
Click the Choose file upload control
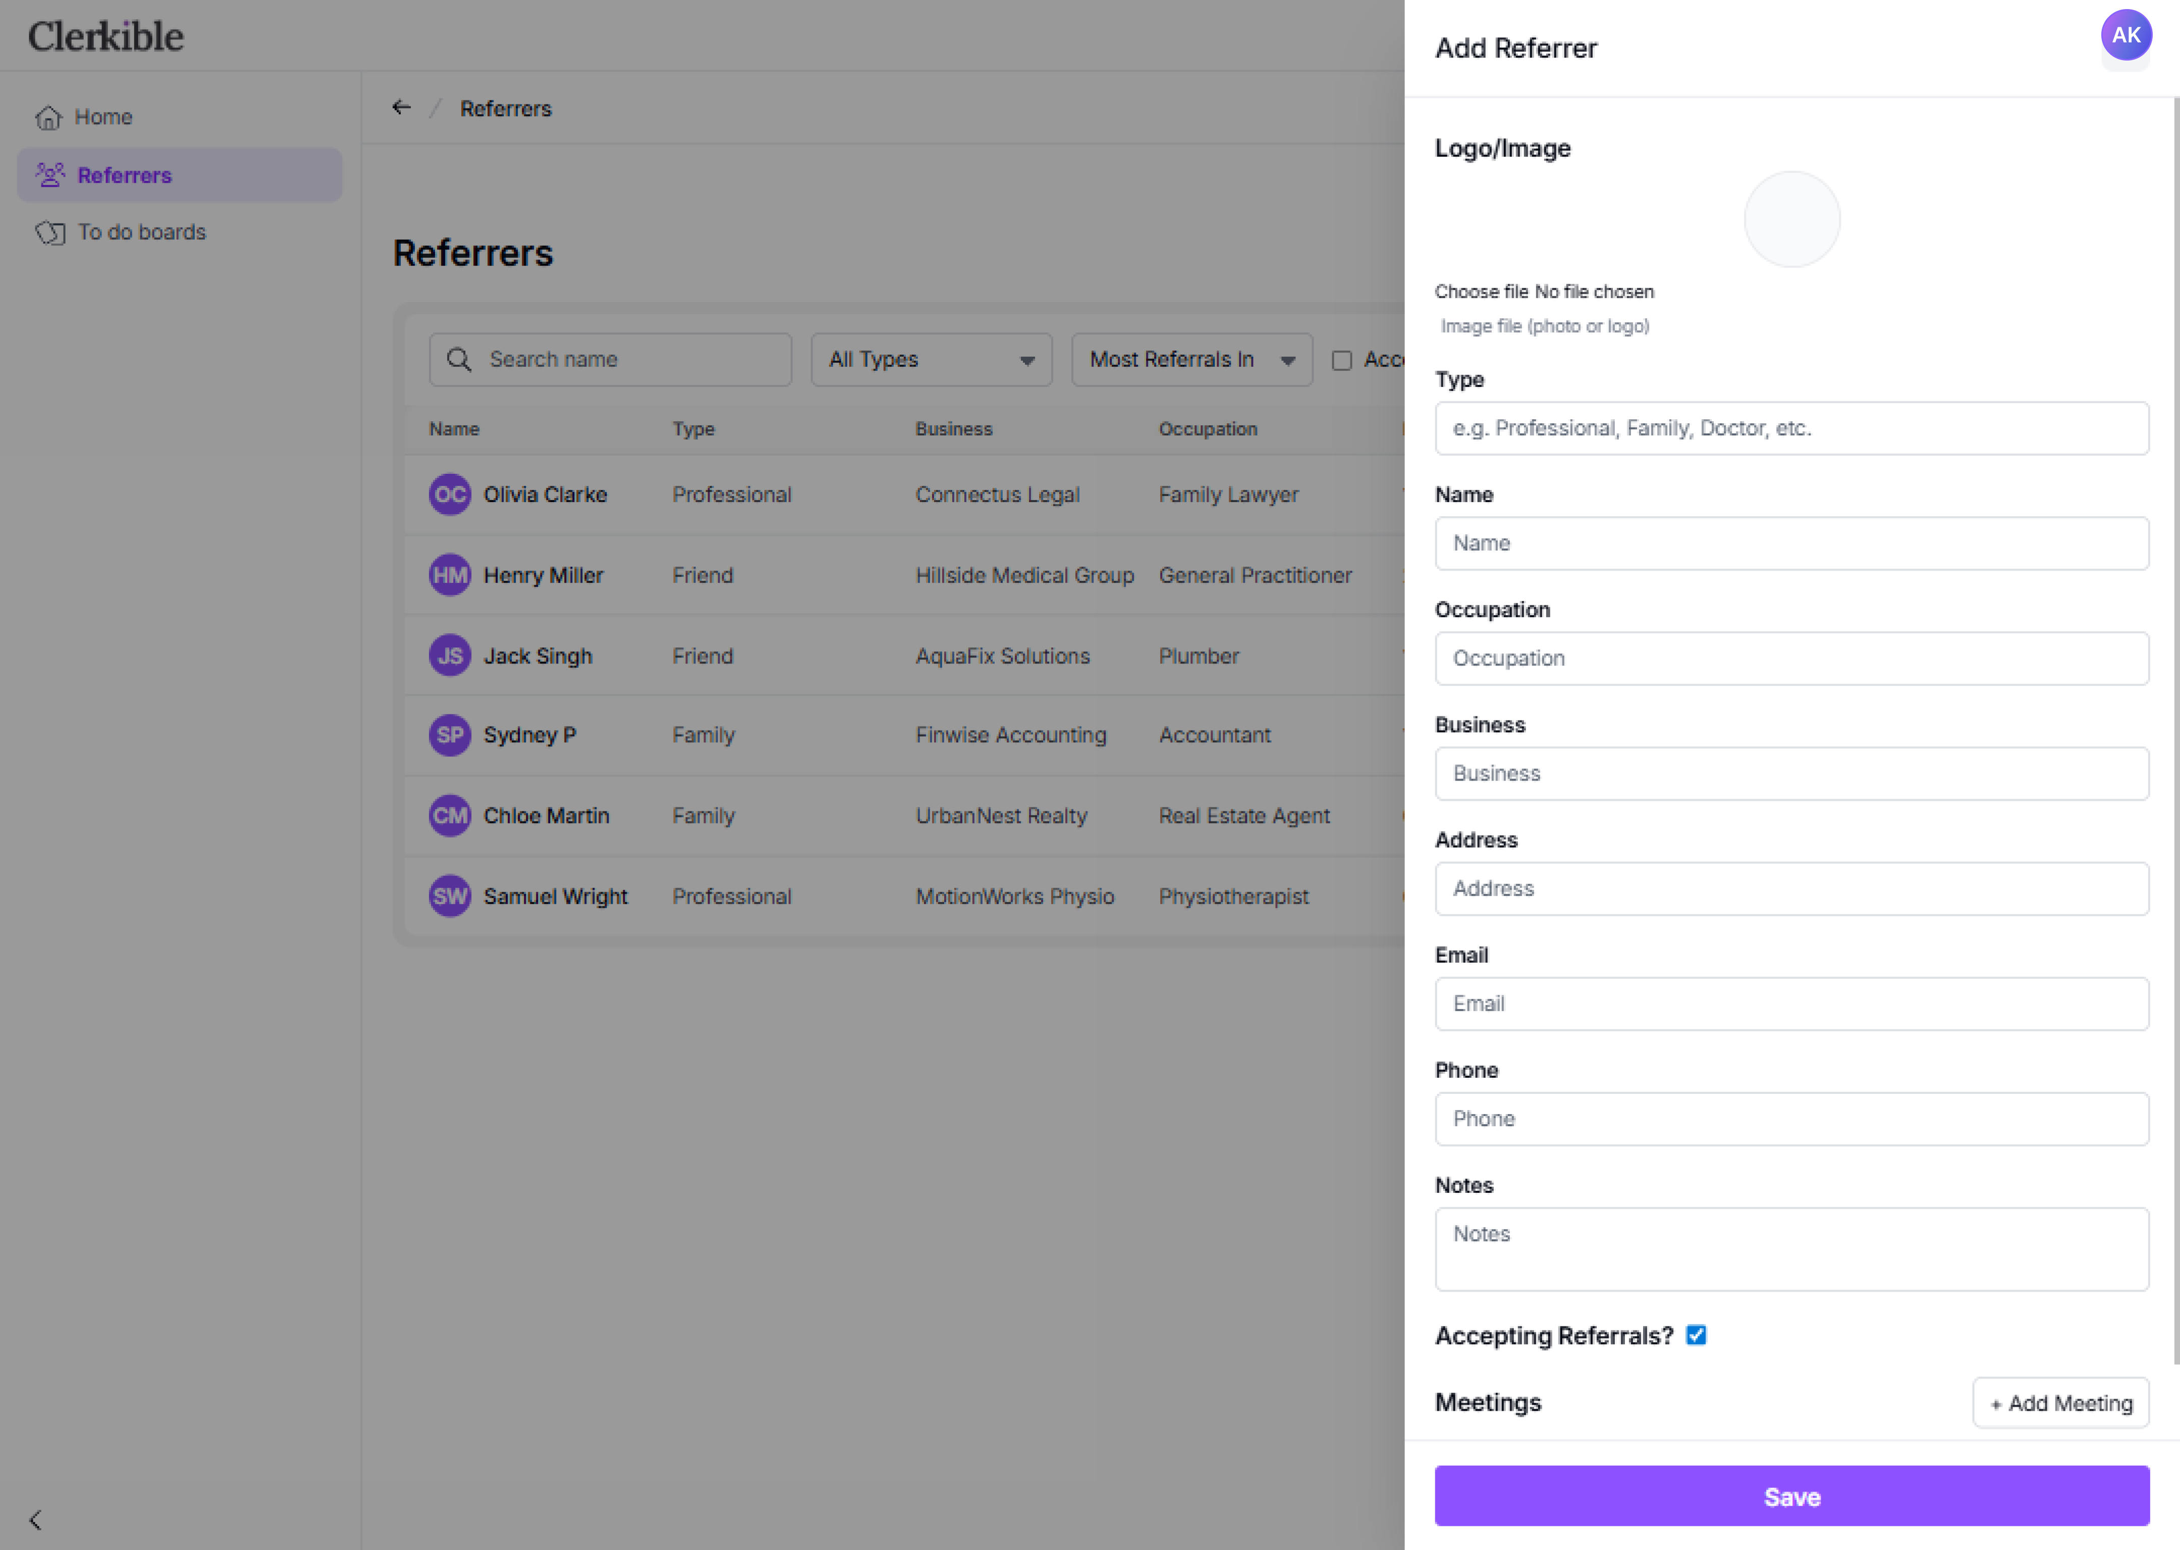pyautogui.click(x=1481, y=291)
